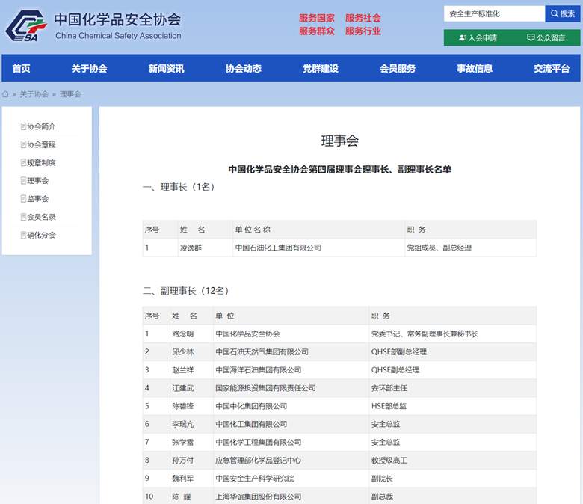Screen dimensions: 583x504
Task: Click the CCSA association logo
Action: 26,26
